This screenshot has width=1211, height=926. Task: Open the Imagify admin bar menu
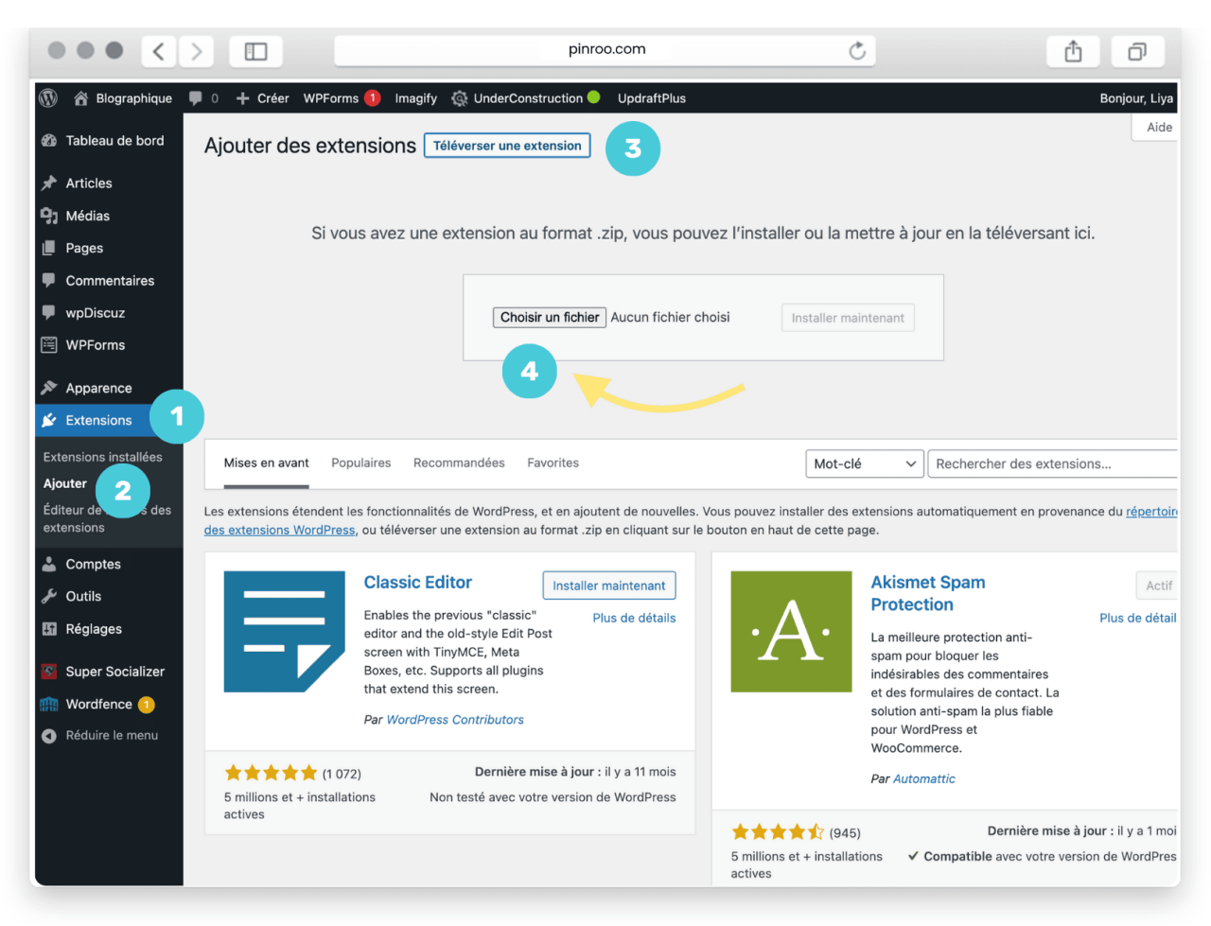416,98
